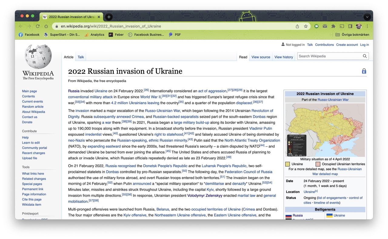The height and width of the screenshot is (239, 388).
Task: Bookmark the page via the star icon
Action: coord(306,26)
